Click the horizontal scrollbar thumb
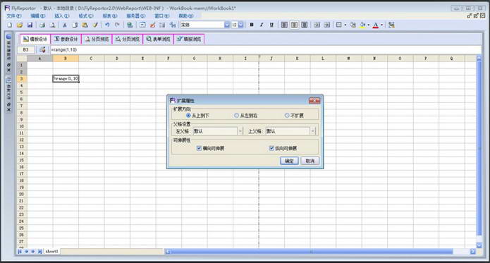The width and height of the screenshot is (490, 263). (x=312, y=252)
